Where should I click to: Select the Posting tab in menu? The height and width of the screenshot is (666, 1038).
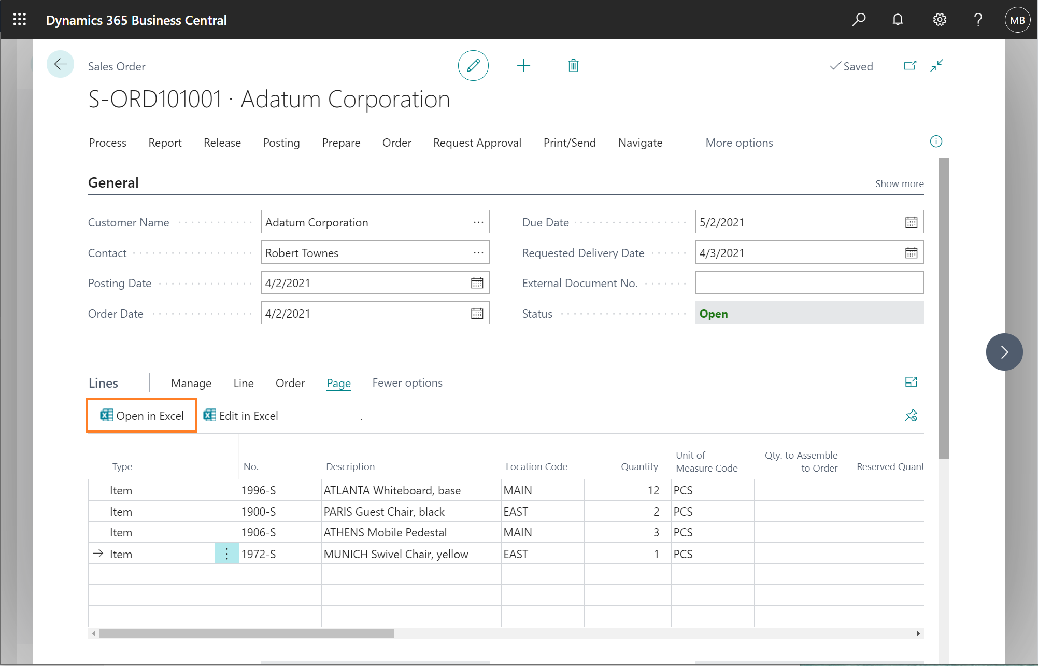click(281, 143)
